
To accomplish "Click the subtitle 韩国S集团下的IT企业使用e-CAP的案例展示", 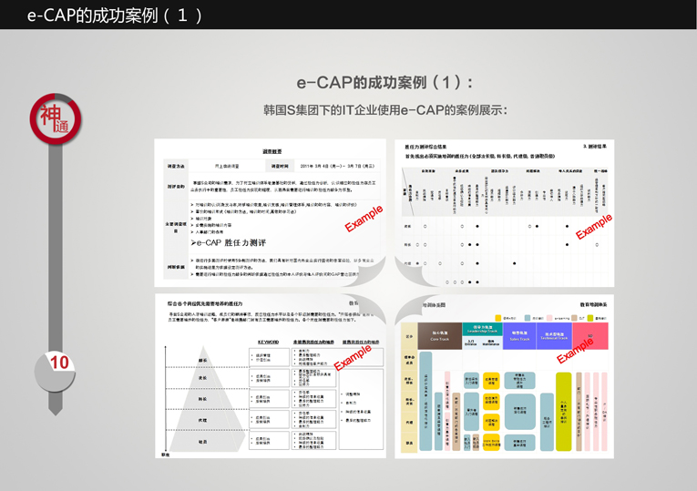I will click(x=385, y=109).
